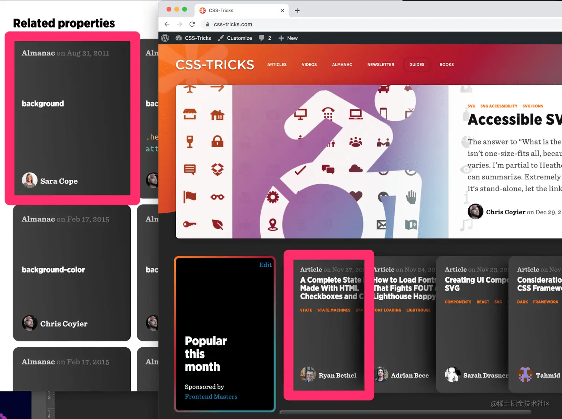Click Almanac label dated Aug 31, 2011
The width and height of the screenshot is (562, 419).
38,53
